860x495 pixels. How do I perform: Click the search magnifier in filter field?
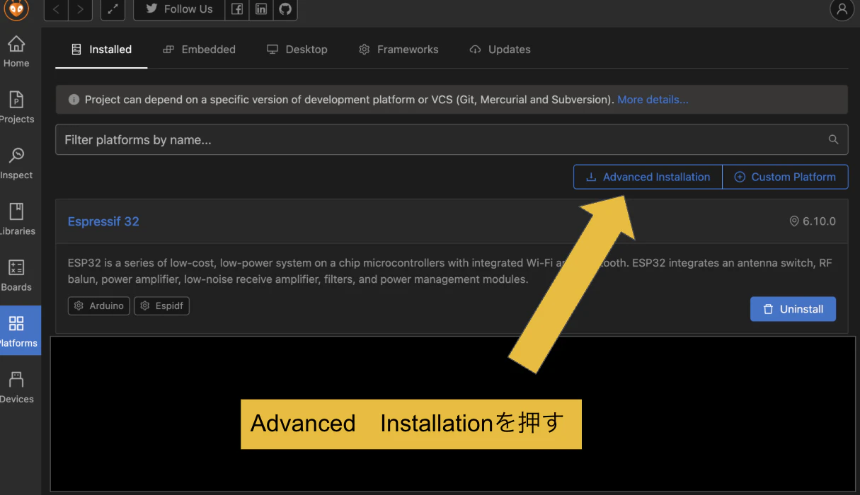[x=833, y=139]
